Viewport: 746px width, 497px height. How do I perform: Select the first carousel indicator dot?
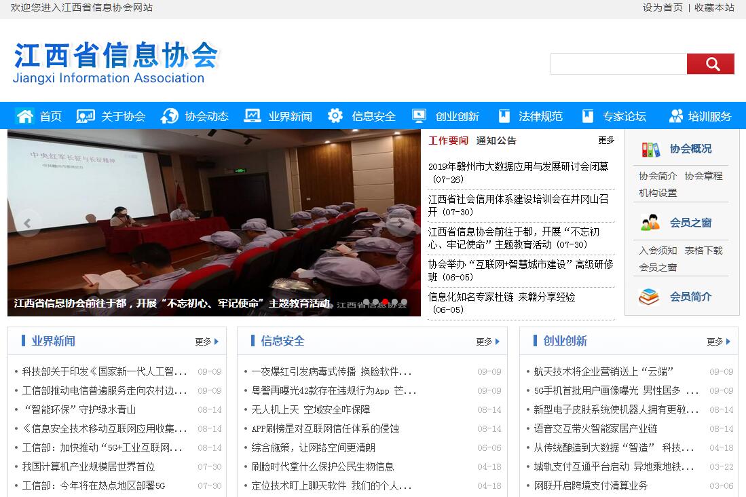[x=367, y=302]
